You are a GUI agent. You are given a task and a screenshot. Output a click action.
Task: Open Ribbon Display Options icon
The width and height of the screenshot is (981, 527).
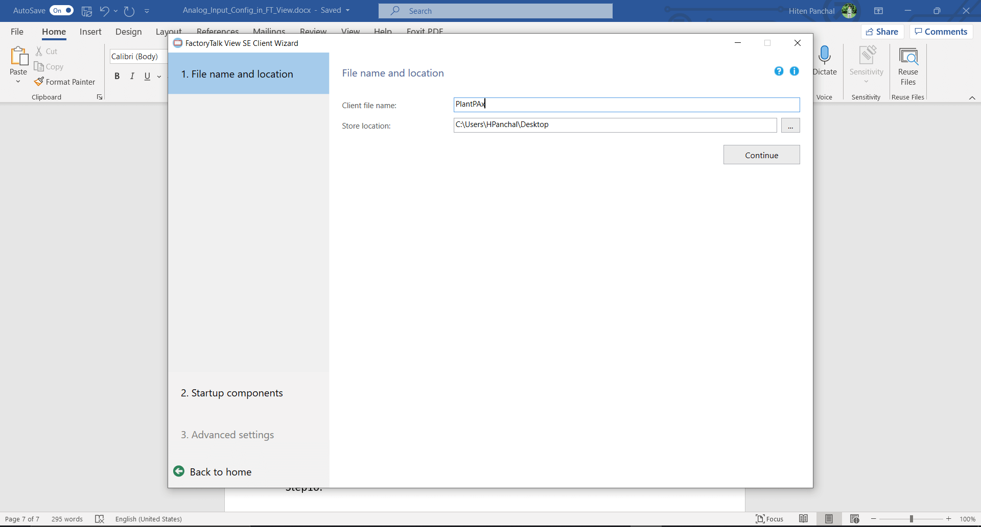[x=878, y=11]
